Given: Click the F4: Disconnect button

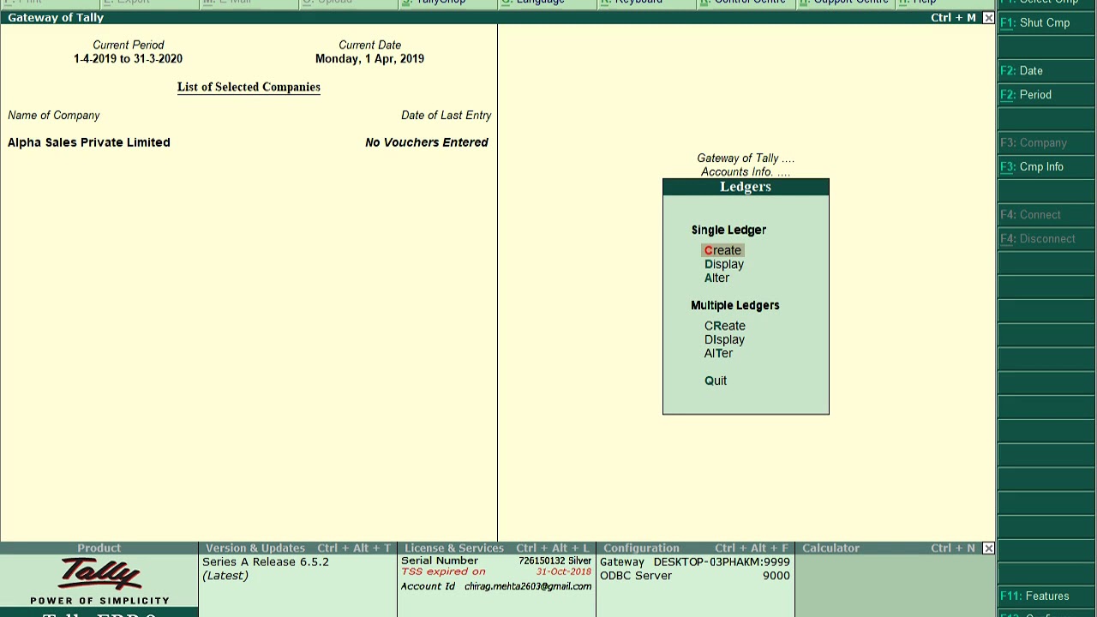Looking at the screenshot, I should (x=1046, y=239).
